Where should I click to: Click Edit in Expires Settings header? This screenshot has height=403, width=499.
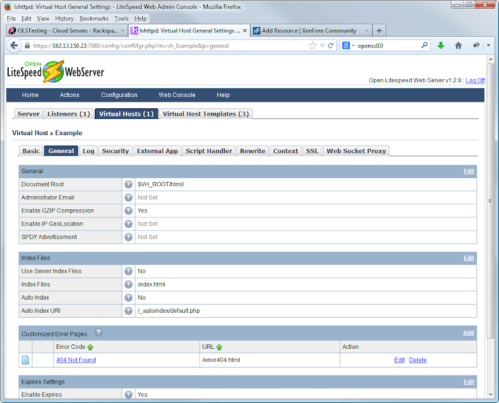click(x=468, y=382)
